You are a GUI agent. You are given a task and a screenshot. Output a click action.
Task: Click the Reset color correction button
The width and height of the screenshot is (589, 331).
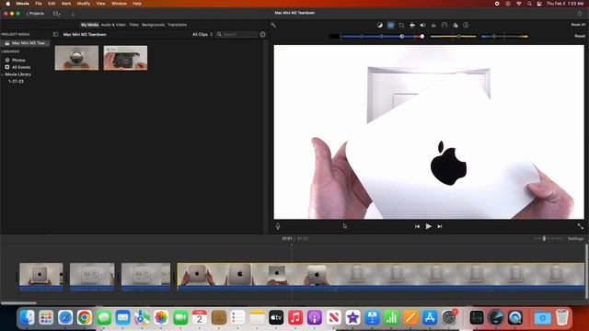pos(580,36)
